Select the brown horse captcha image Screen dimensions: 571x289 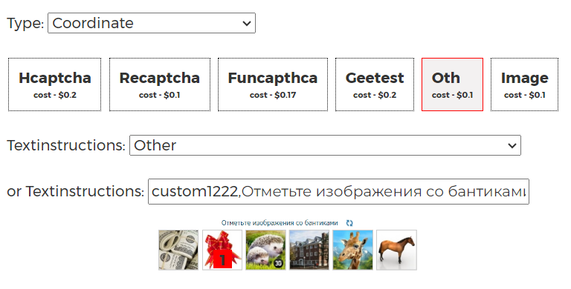pyautogui.click(x=396, y=250)
